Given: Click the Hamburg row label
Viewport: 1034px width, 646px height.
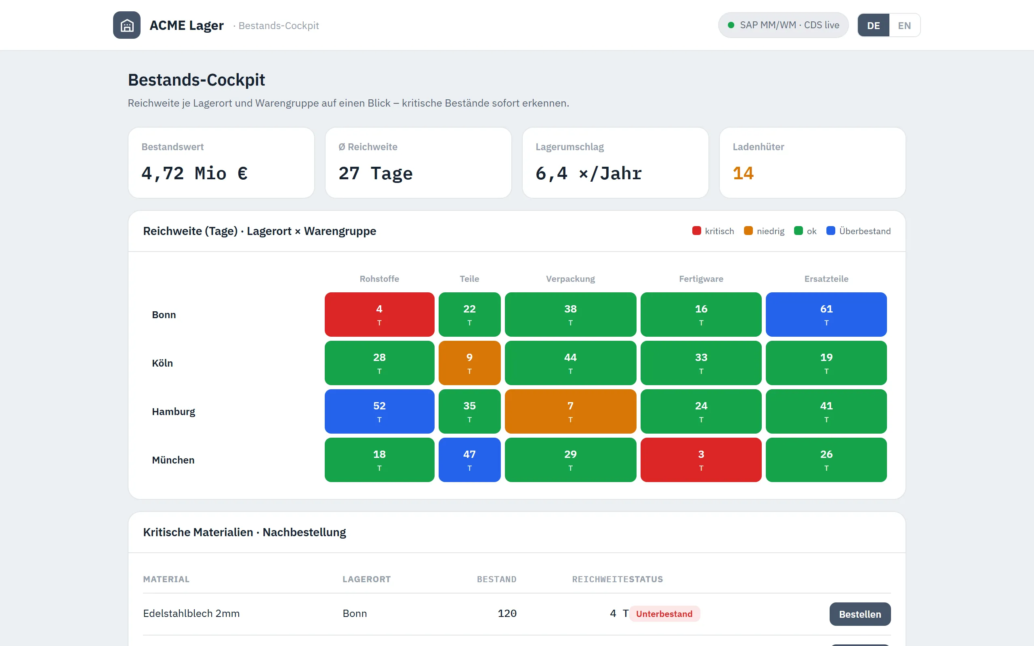Looking at the screenshot, I should point(173,411).
